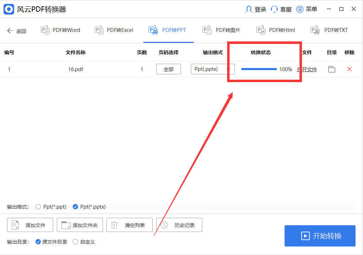Click the 添加文件 file icon

(x=15, y=225)
